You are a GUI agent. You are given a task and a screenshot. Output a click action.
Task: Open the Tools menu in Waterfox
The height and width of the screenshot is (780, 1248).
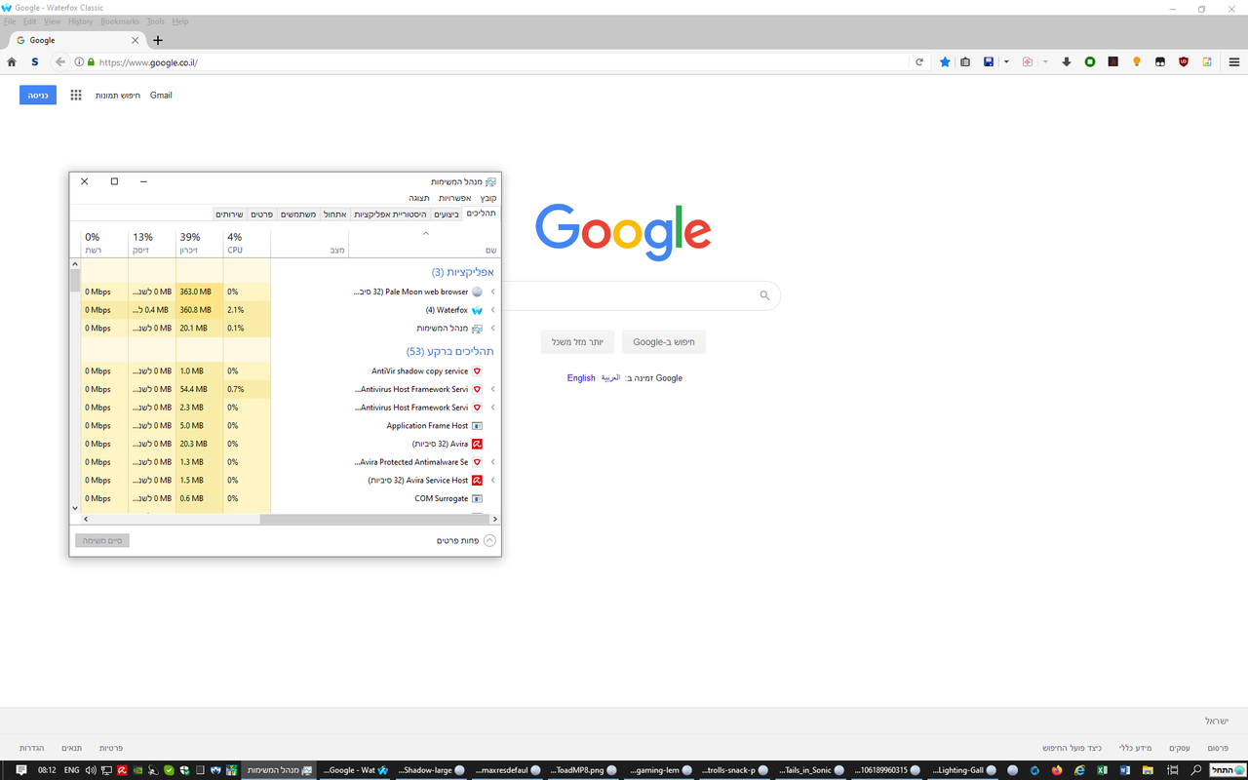click(156, 20)
